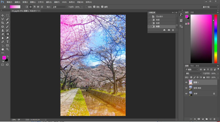Expand the workspace switcher dropdown
This screenshot has height=122, width=220.
pyautogui.click(x=210, y=7)
